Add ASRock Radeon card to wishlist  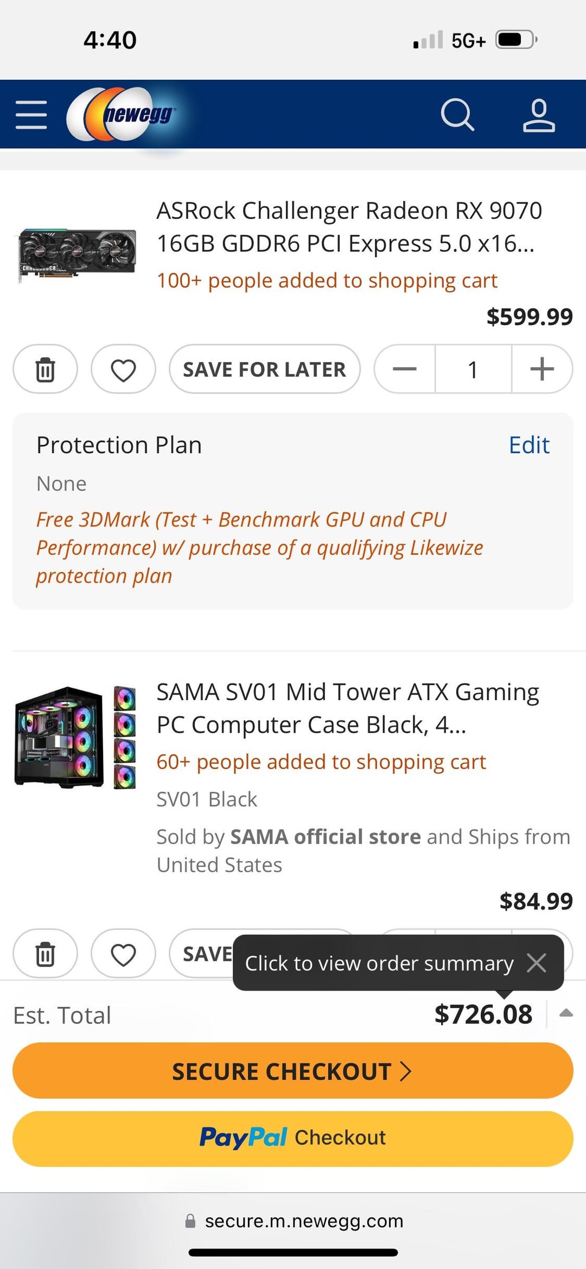tap(123, 370)
